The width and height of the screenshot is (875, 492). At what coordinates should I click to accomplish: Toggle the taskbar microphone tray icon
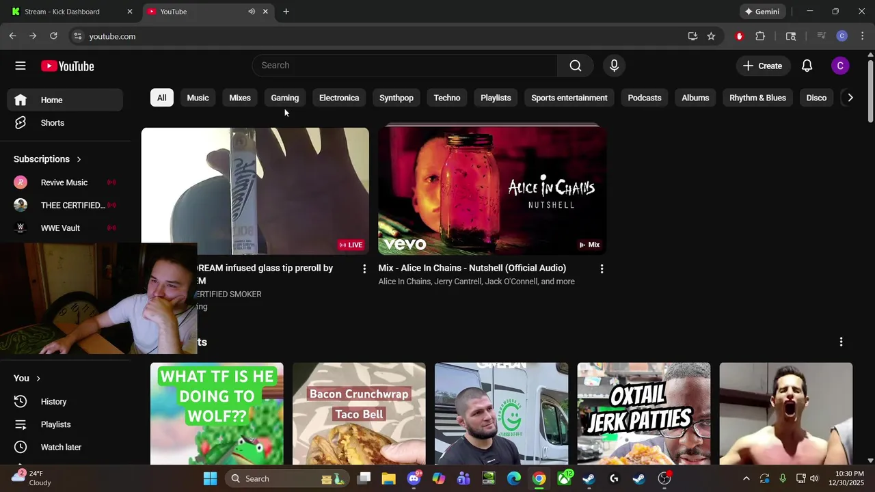click(783, 478)
